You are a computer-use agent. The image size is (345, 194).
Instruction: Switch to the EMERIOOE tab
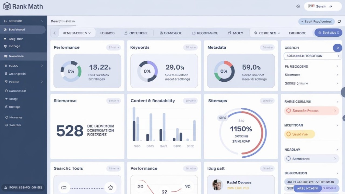(298, 33)
